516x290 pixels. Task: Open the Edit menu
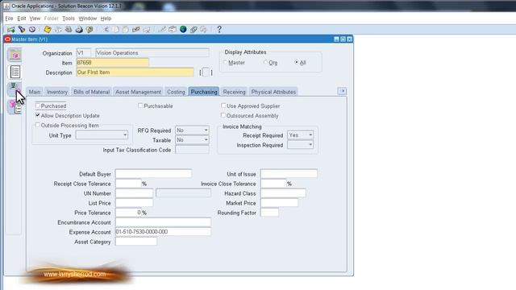[22, 19]
